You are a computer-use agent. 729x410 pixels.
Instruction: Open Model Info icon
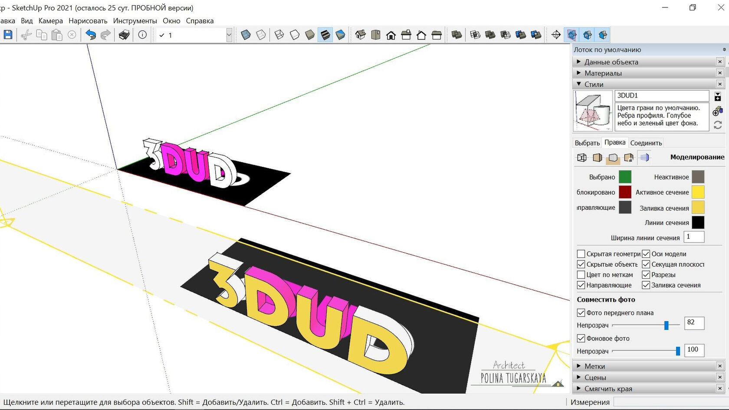coord(142,35)
